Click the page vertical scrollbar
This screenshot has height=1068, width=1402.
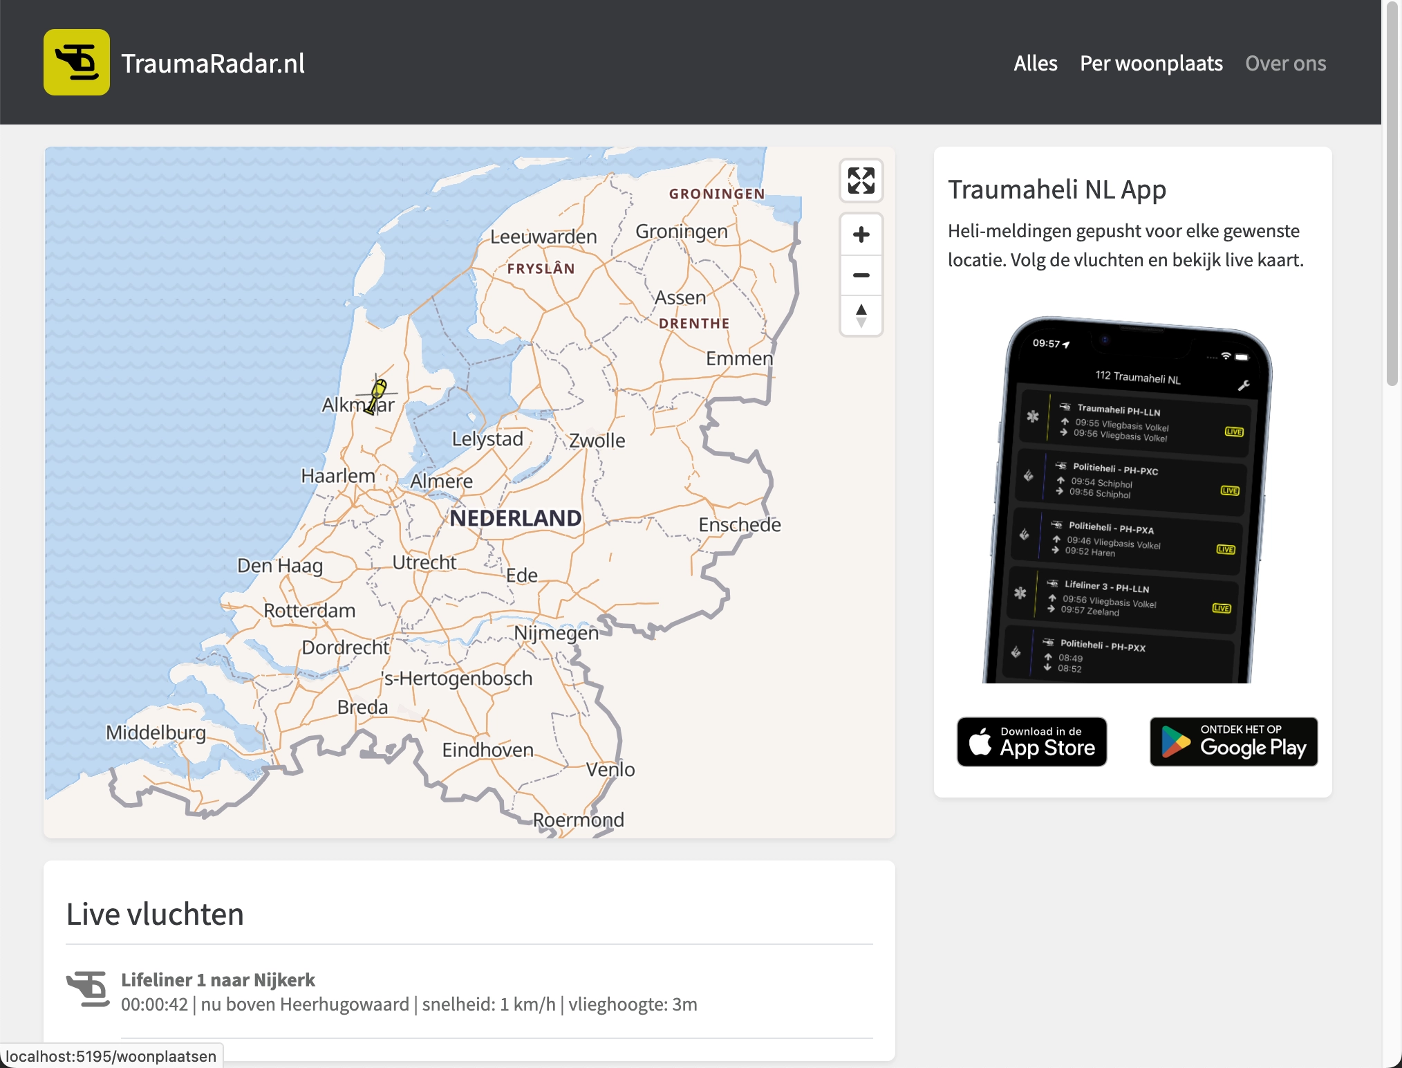pyautogui.click(x=1392, y=194)
